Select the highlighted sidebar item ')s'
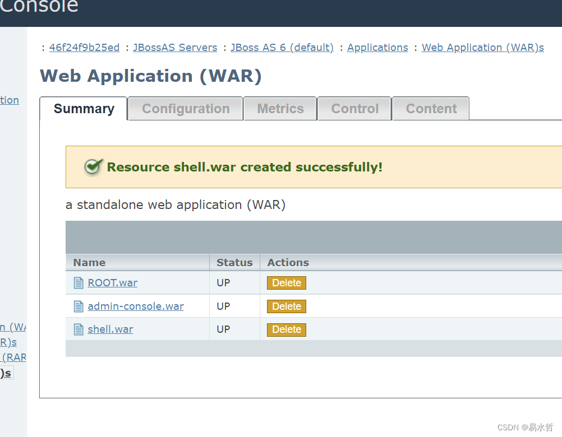Image resolution: width=562 pixels, height=437 pixels. coord(6,373)
